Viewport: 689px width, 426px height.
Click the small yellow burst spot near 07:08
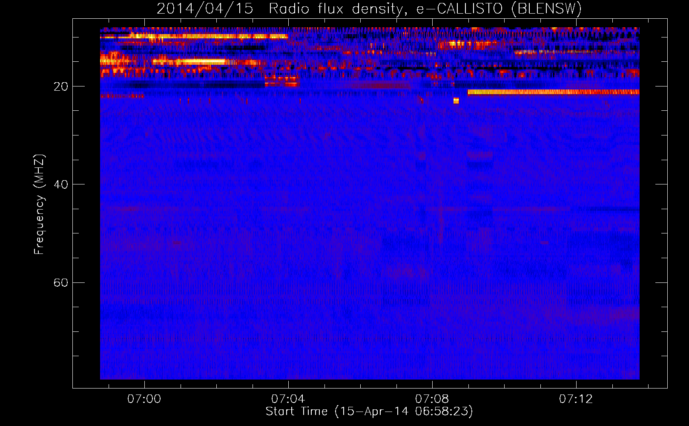tap(456, 101)
